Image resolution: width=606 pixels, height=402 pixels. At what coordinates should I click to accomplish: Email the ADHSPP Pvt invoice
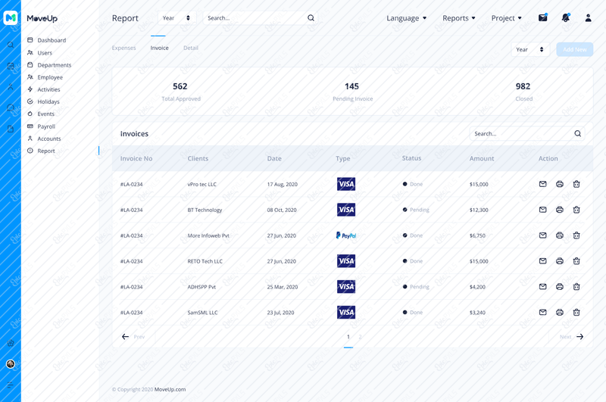coord(543,286)
